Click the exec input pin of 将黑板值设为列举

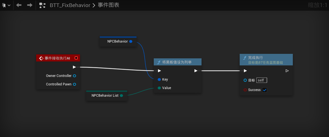(x=159, y=71)
